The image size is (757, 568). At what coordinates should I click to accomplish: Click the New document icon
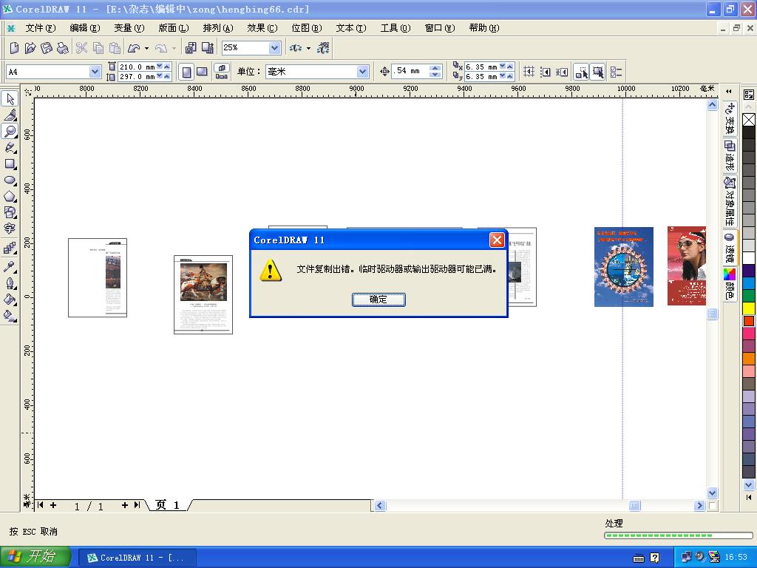pos(14,48)
